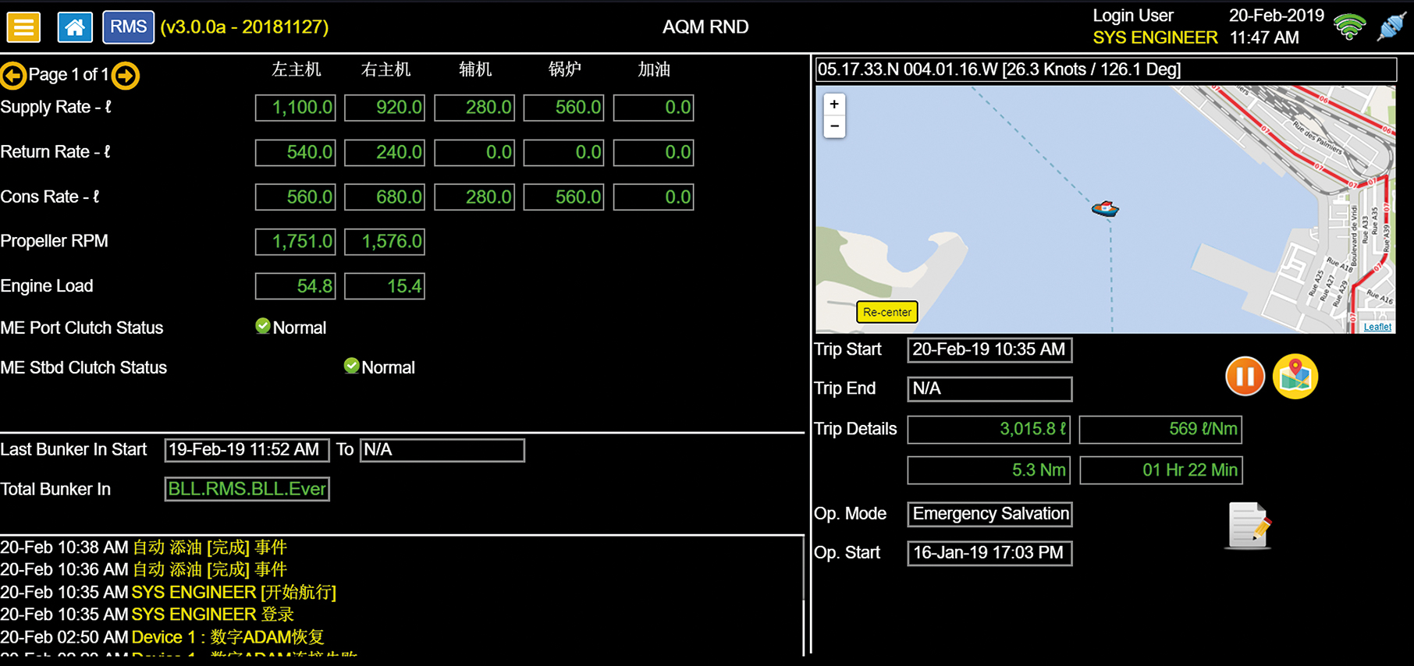Click the bunker To N/A field

[442, 450]
